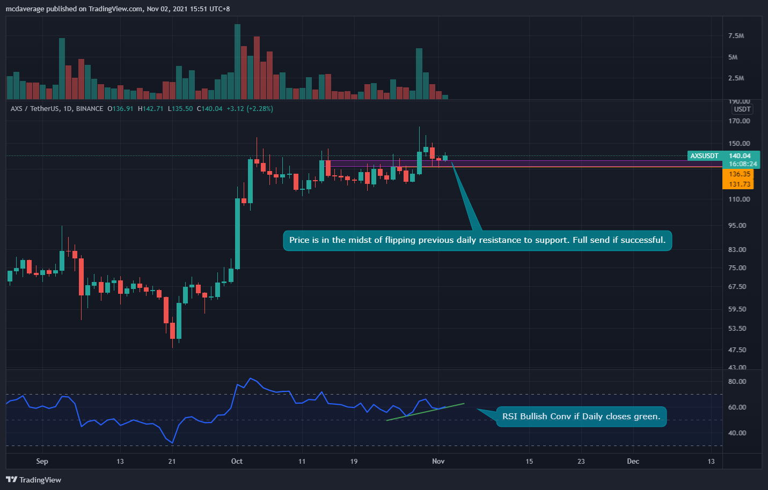Select the AXS / TetherUS symbol title
Screen dimensions: 768x490
(57, 108)
